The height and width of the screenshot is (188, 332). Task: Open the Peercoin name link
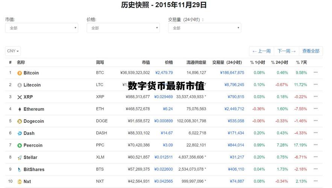click(x=33, y=145)
